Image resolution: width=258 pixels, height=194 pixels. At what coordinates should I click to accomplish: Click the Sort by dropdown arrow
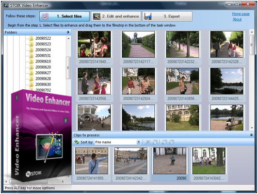[x=138, y=142]
